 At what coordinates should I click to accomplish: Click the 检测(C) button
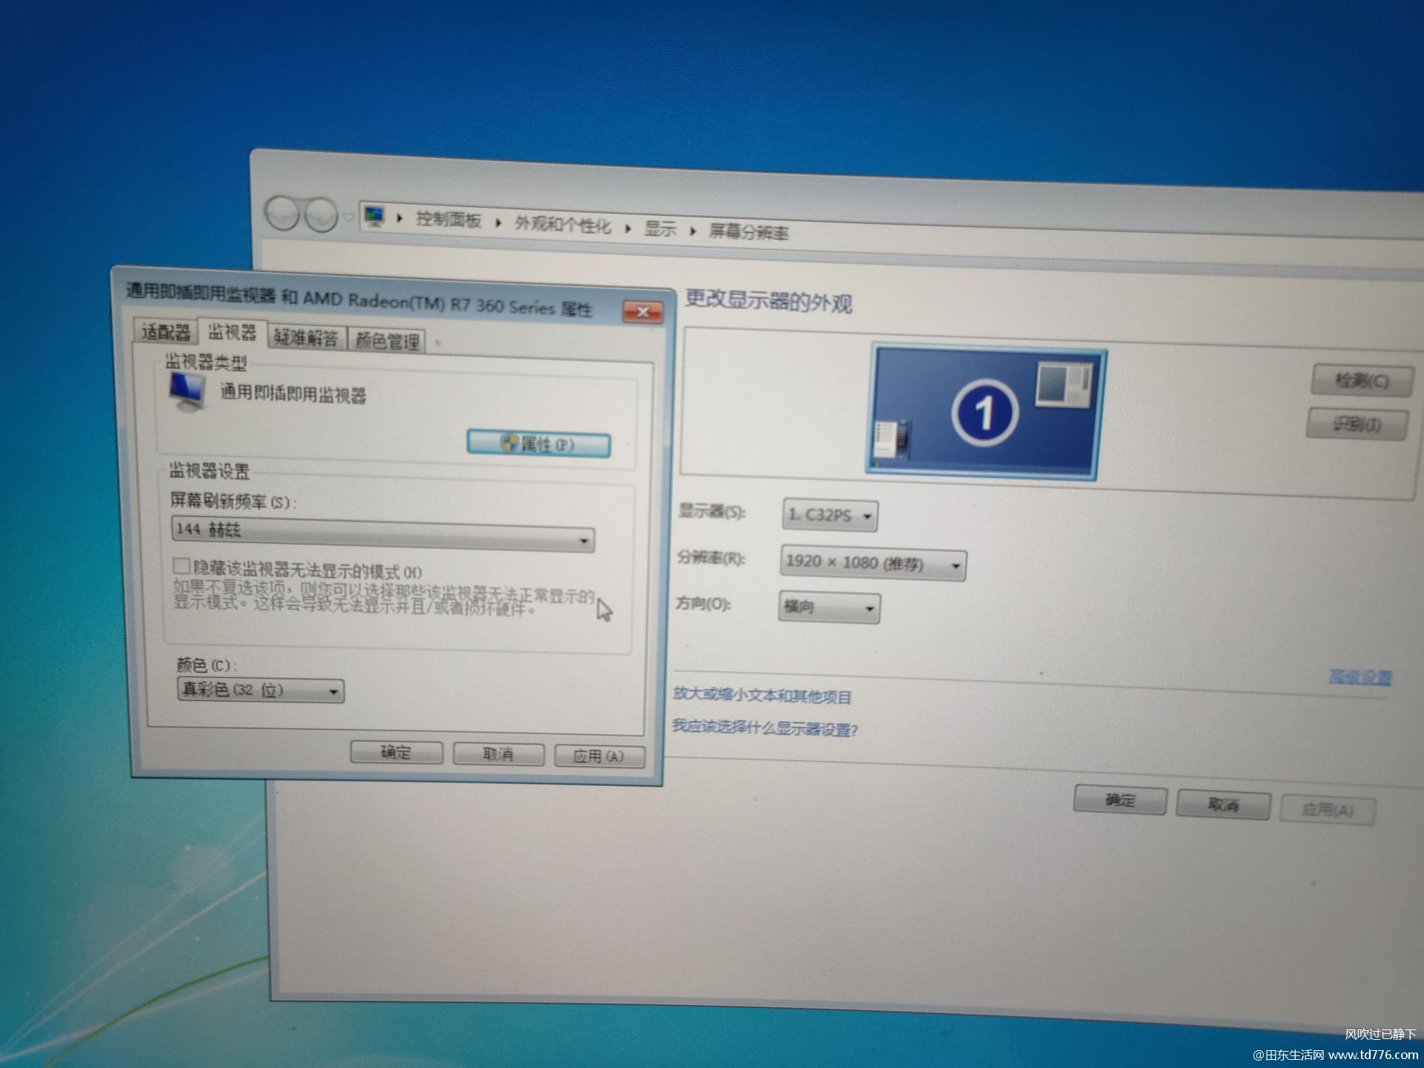point(1361,380)
